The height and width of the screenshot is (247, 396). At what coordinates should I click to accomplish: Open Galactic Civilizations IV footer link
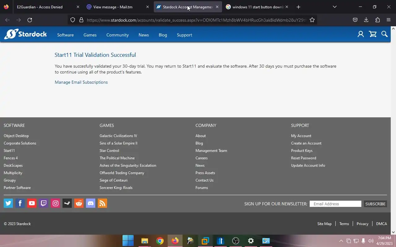pos(118,136)
